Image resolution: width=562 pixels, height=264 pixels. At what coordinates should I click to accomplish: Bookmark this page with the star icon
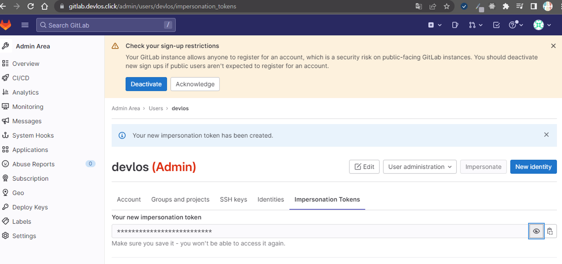tap(447, 6)
